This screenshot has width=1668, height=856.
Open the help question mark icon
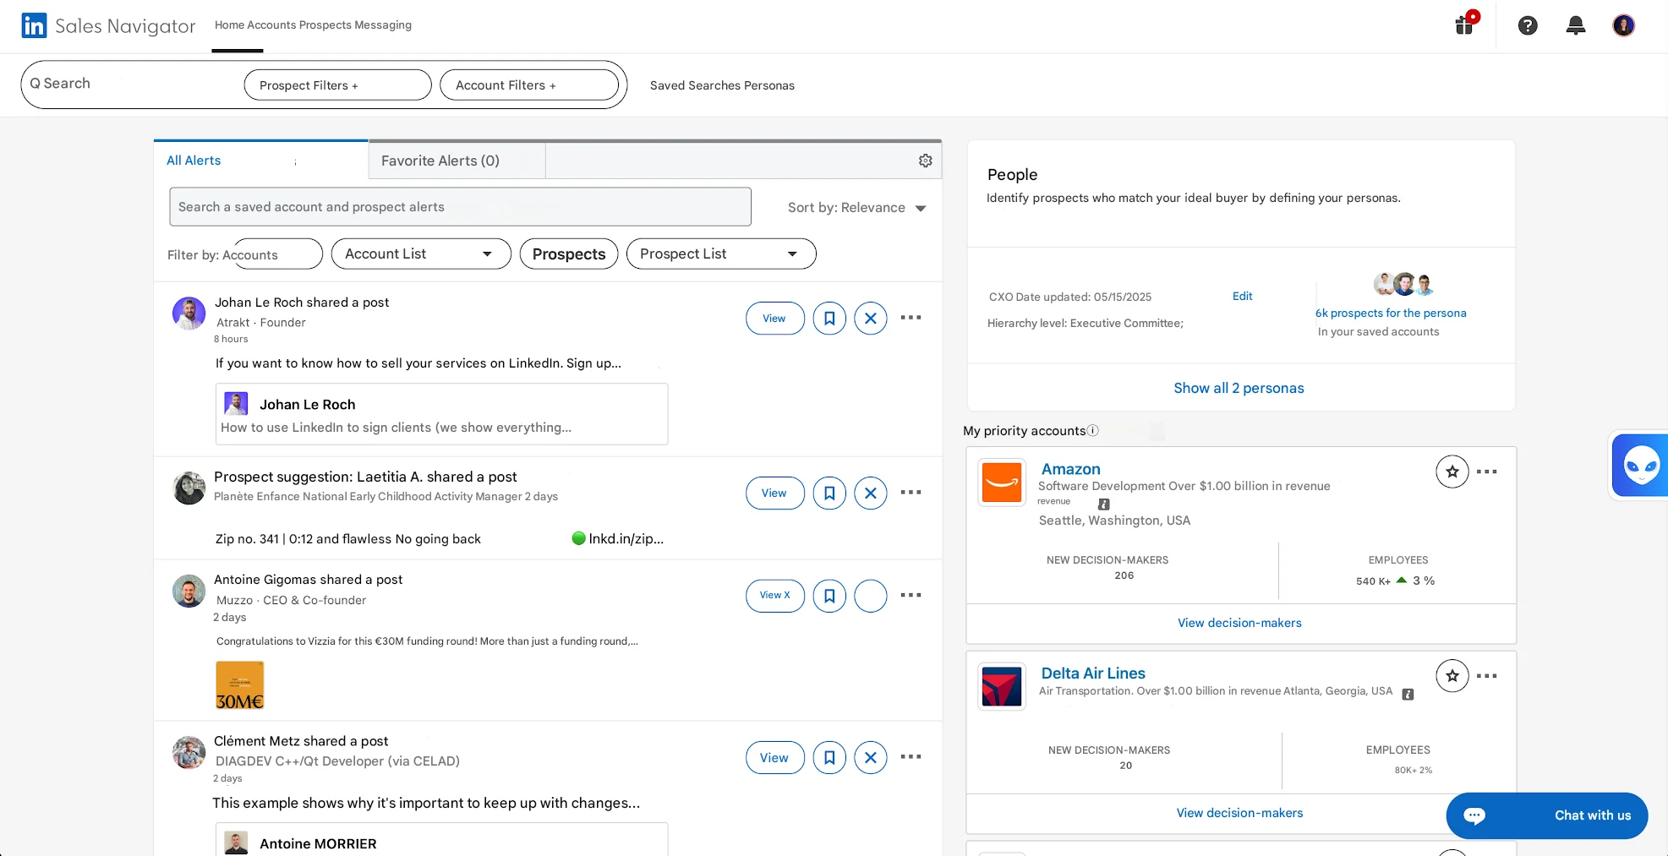click(x=1528, y=25)
